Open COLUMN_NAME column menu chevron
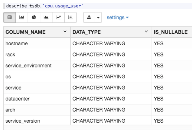Viewport: 195px width, 132px height. 65,32
